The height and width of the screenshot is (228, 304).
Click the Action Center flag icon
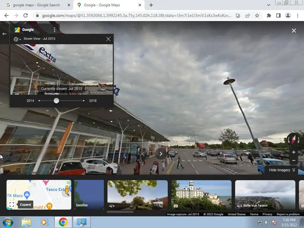point(274,222)
